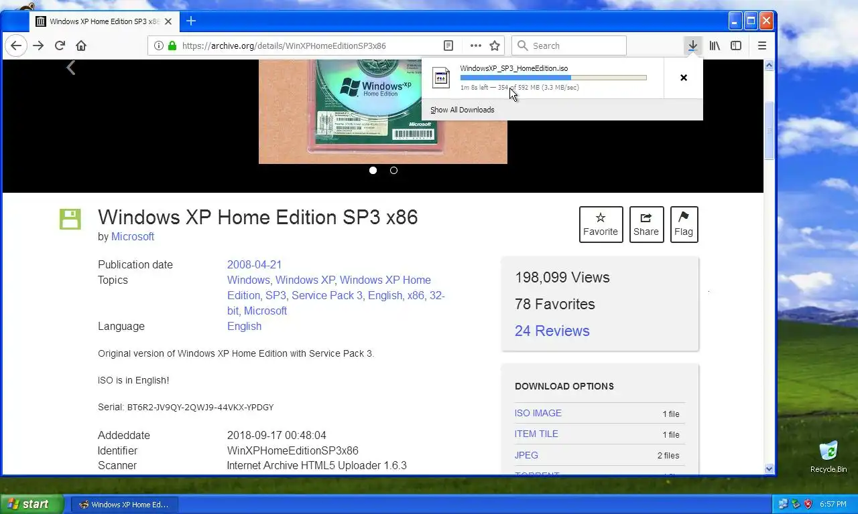Open the browser home page
858x514 pixels.
click(81, 46)
